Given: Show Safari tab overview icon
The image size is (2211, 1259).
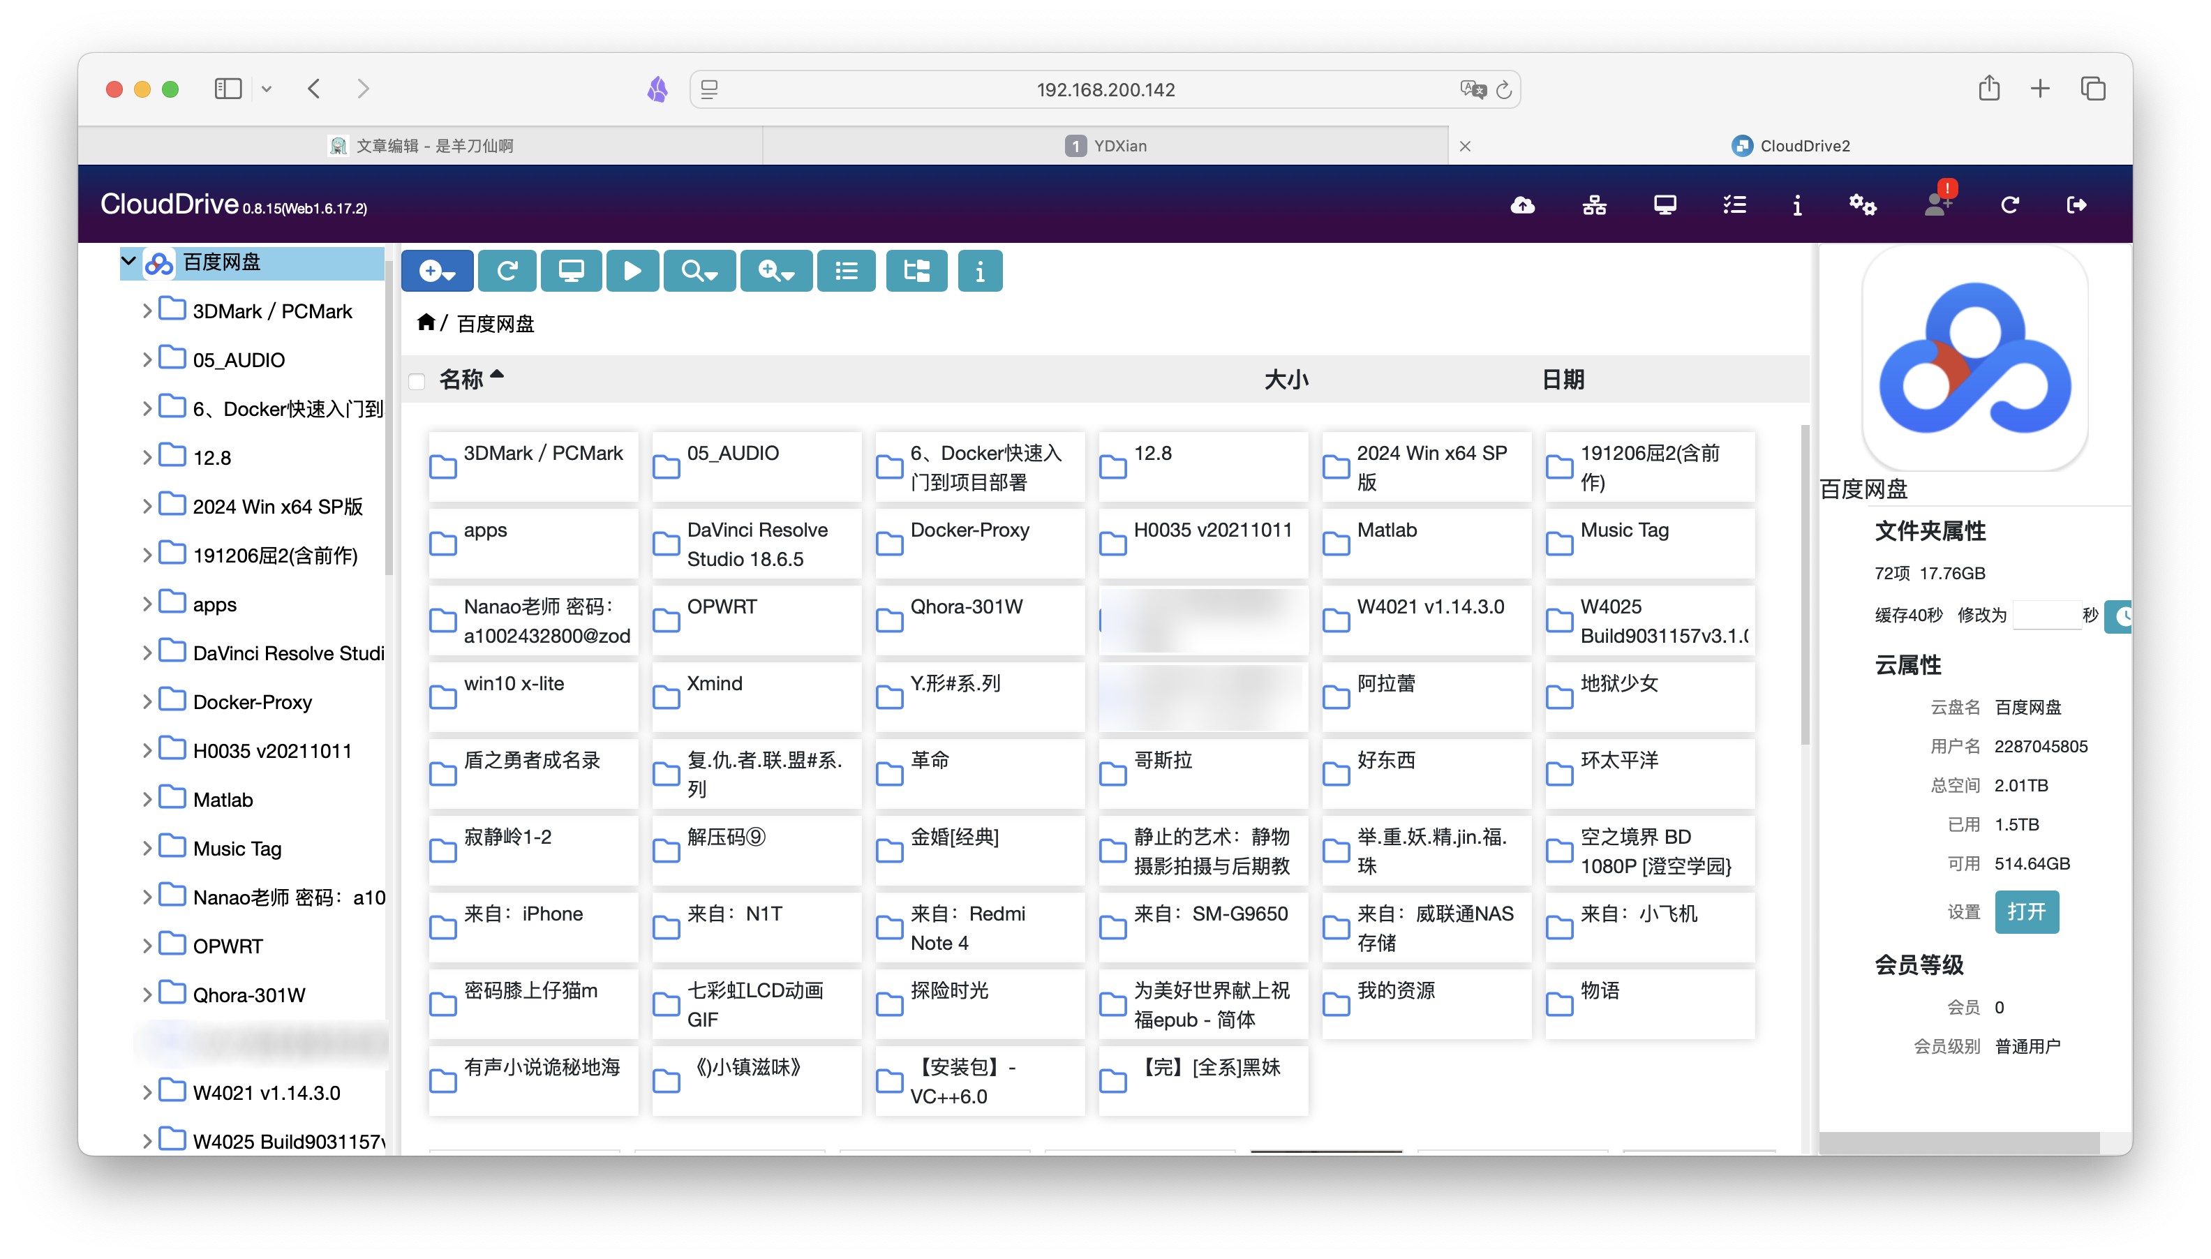Looking at the screenshot, I should [x=2092, y=88].
